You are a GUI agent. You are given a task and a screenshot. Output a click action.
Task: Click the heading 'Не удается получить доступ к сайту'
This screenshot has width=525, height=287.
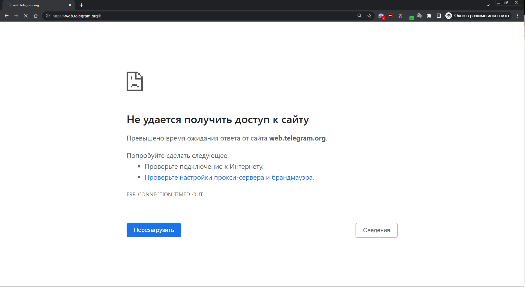(x=218, y=120)
